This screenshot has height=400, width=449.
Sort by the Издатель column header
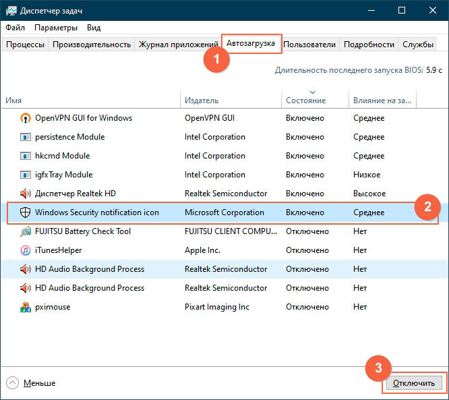(231, 100)
